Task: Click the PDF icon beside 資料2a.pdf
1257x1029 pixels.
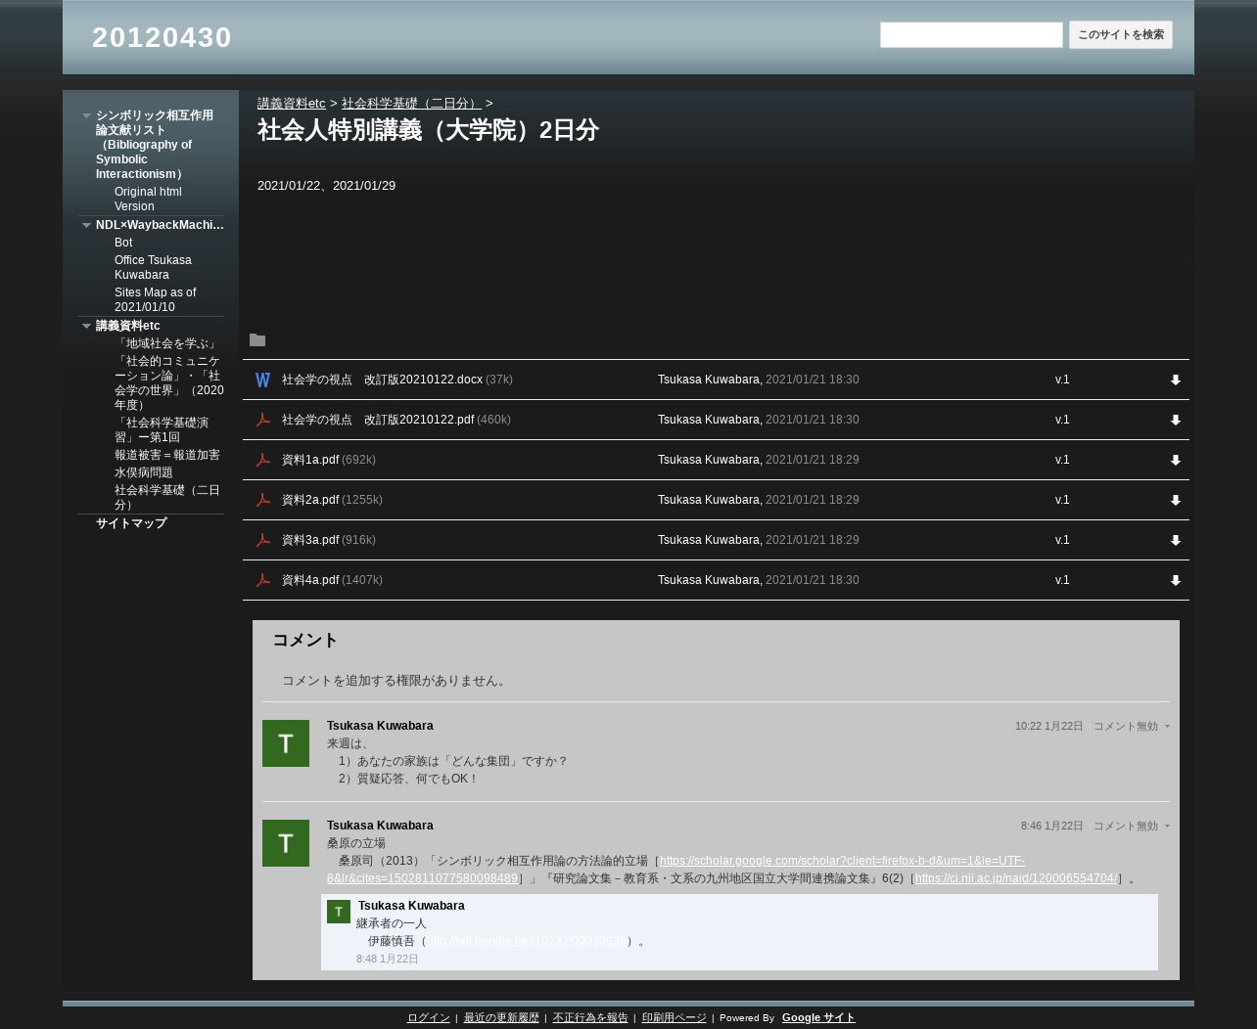Action: (262, 500)
